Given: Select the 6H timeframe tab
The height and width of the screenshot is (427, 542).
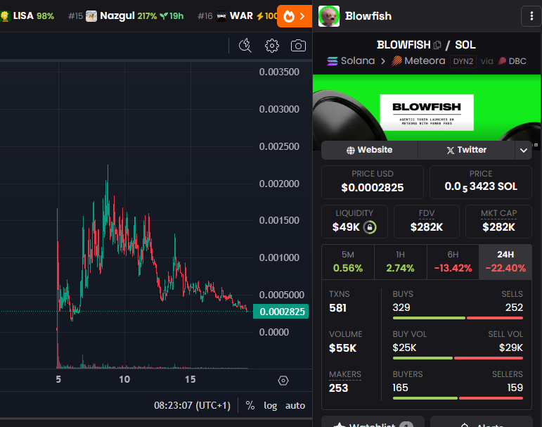Looking at the screenshot, I should coord(453,262).
